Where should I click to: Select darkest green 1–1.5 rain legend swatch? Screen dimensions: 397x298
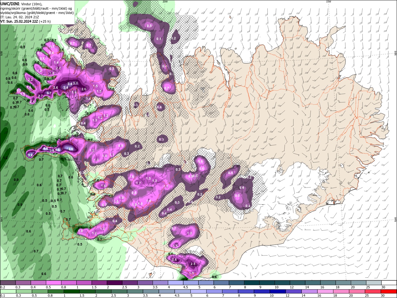coord(71,291)
